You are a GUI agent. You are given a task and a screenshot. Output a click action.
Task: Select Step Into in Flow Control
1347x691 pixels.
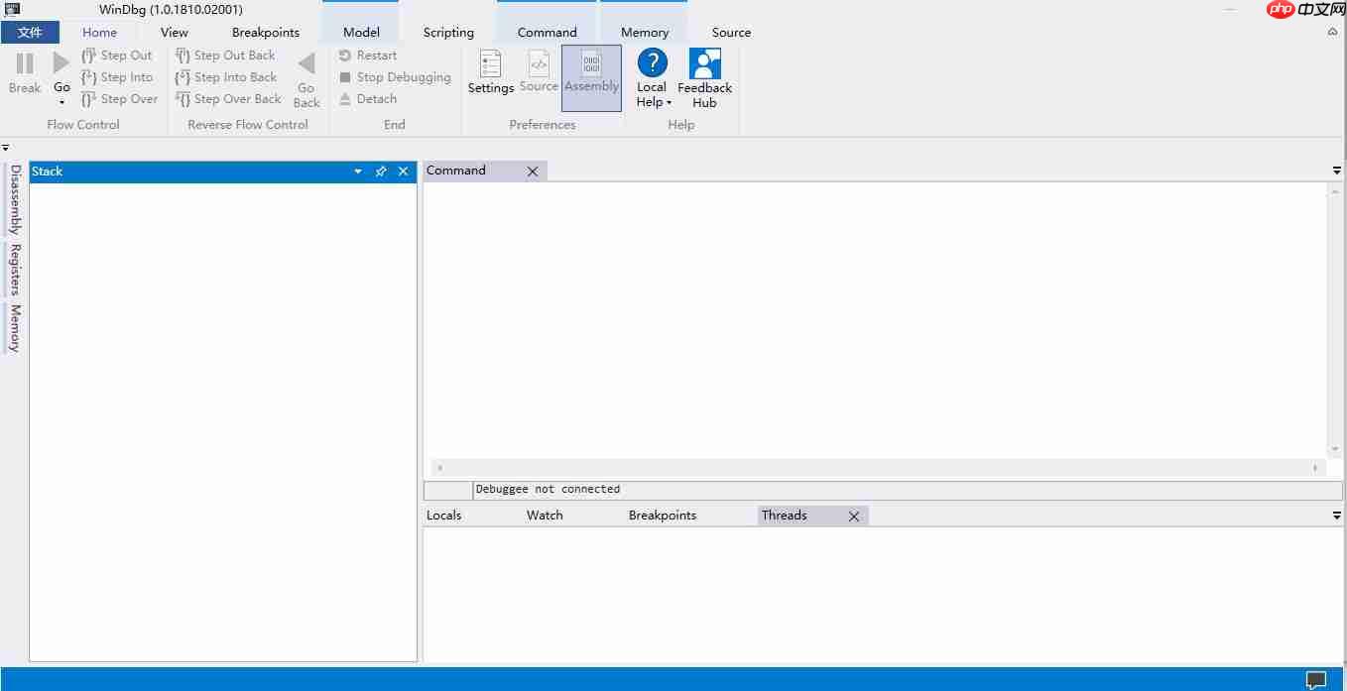click(118, 76)
